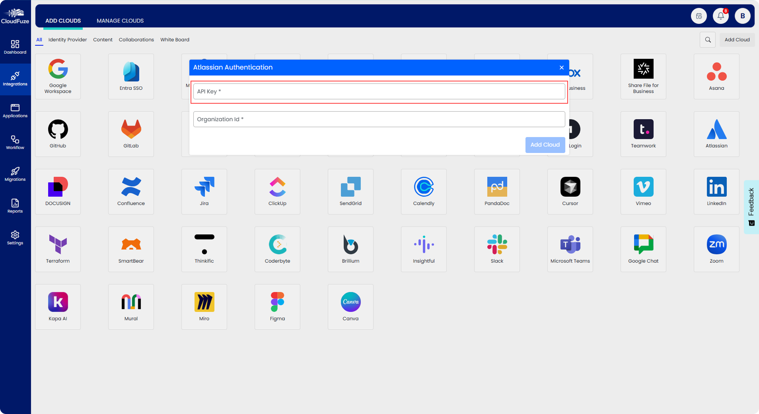Click the top-right Add Cloud button
The height and width of the screenshot is (414, 759).
[x=737, y=40]
